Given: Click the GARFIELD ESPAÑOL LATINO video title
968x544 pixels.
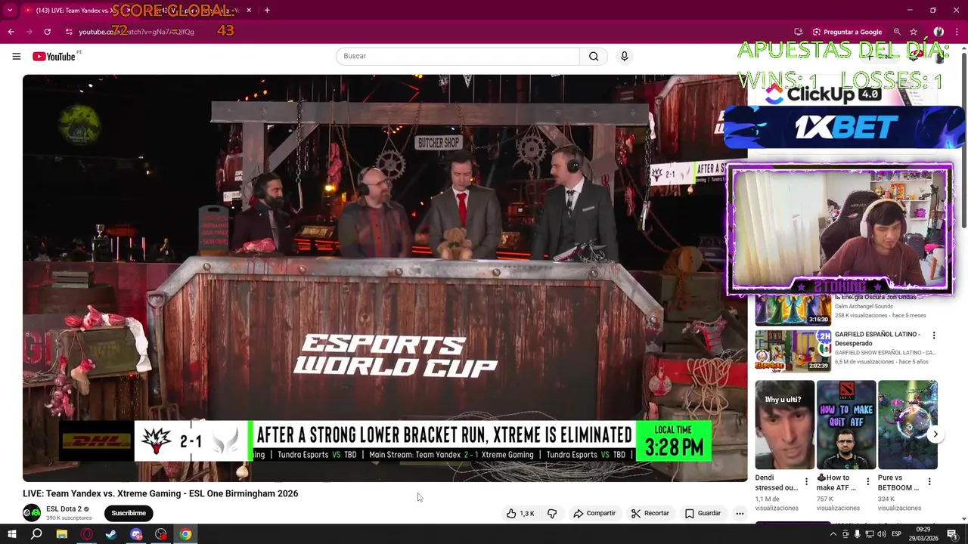Looking at the screenshot, I should (x=877, y=338).
